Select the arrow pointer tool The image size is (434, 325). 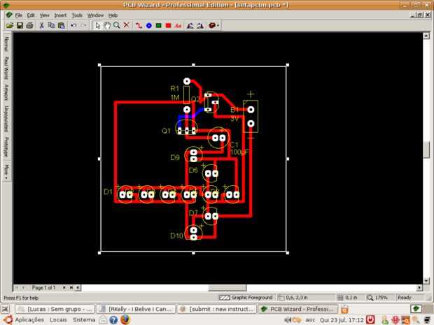(97, 26)
